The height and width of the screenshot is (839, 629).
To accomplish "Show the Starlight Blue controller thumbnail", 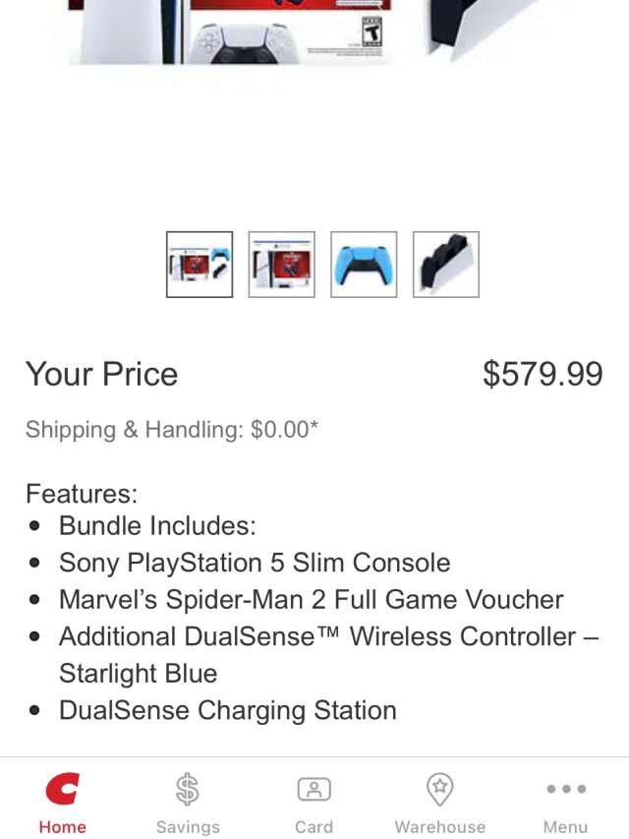I will [x=364, y=265].
